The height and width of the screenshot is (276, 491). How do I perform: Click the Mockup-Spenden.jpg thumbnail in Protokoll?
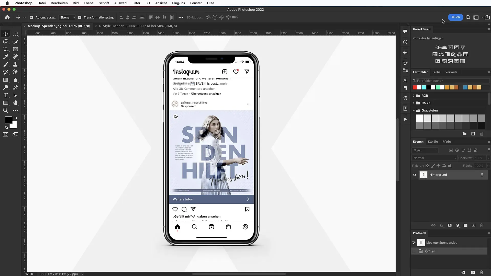[421, 242]
